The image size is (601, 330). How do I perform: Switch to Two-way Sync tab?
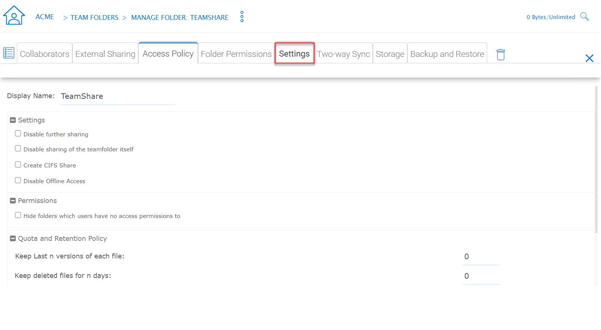[x=344, y=54]
